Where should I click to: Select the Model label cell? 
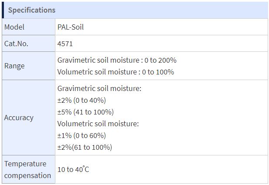coord(28,27)
